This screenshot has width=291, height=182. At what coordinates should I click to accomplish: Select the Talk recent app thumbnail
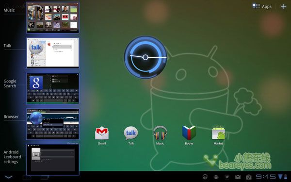tap(53, 53)
